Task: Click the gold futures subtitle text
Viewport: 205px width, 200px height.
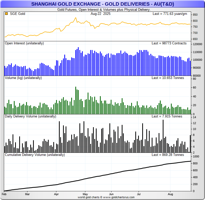Action: [104, 9]
